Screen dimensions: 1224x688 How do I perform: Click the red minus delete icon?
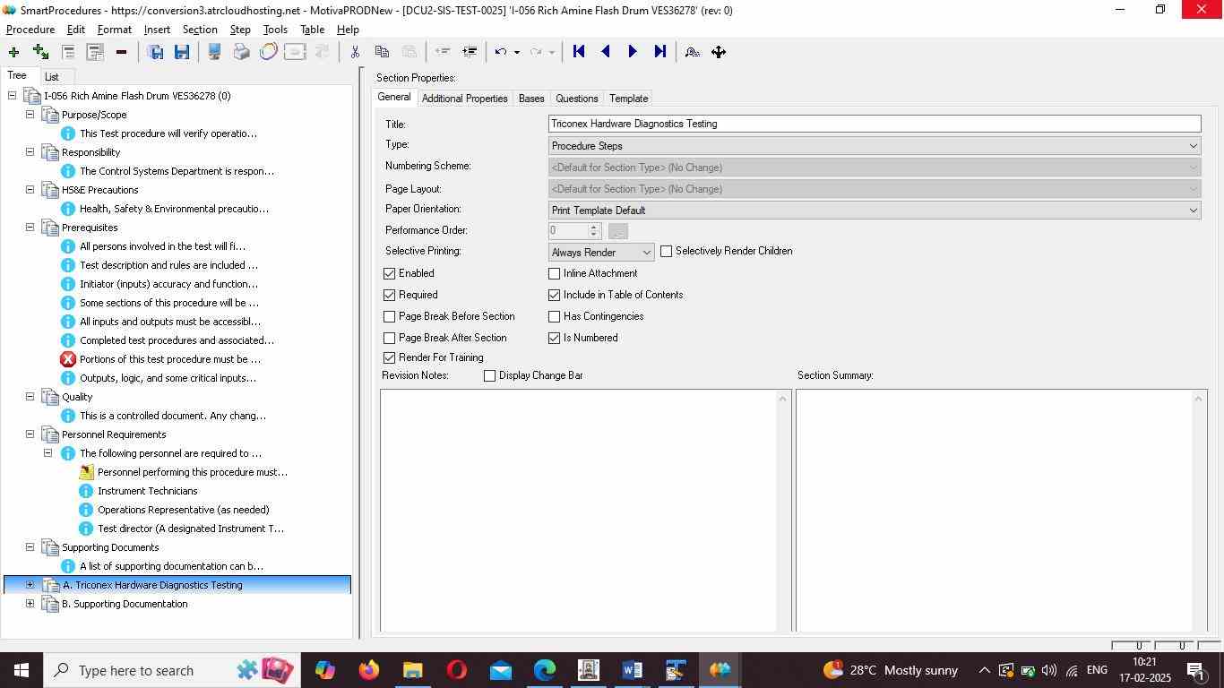click(121, 52)
